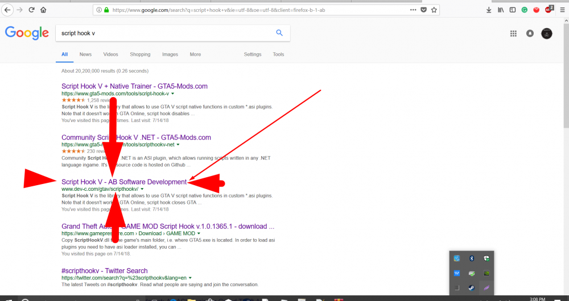Open the More search tab menu

pos(195,55)
